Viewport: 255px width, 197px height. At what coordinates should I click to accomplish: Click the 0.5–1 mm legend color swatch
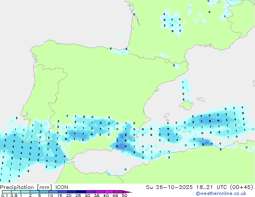tap(16, 192)
